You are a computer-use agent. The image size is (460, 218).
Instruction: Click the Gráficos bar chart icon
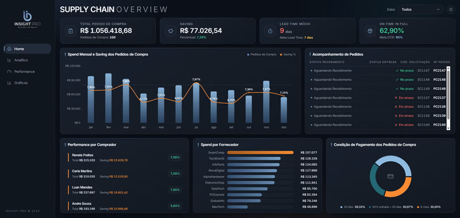tap(9, 83)
